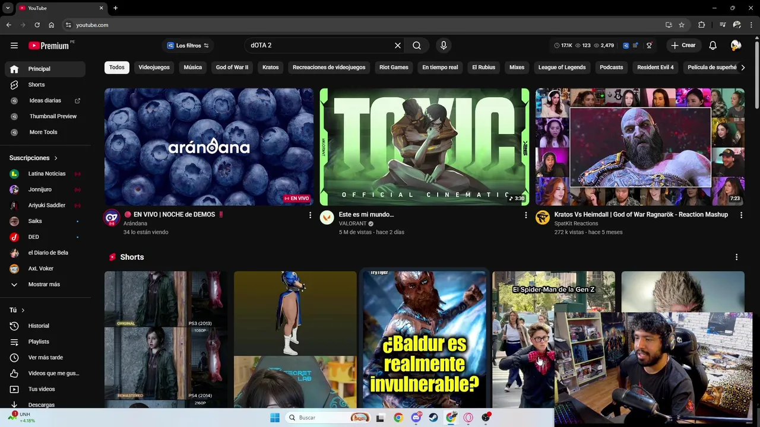Start voice search with the microphone
The image size is (760, 427).
click(444, 46)
